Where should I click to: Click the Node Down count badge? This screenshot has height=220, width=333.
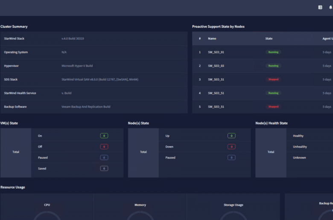click(x=231, y=147)
